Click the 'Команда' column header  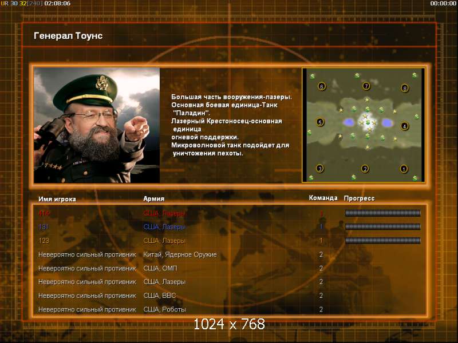[x=323, y=198]
